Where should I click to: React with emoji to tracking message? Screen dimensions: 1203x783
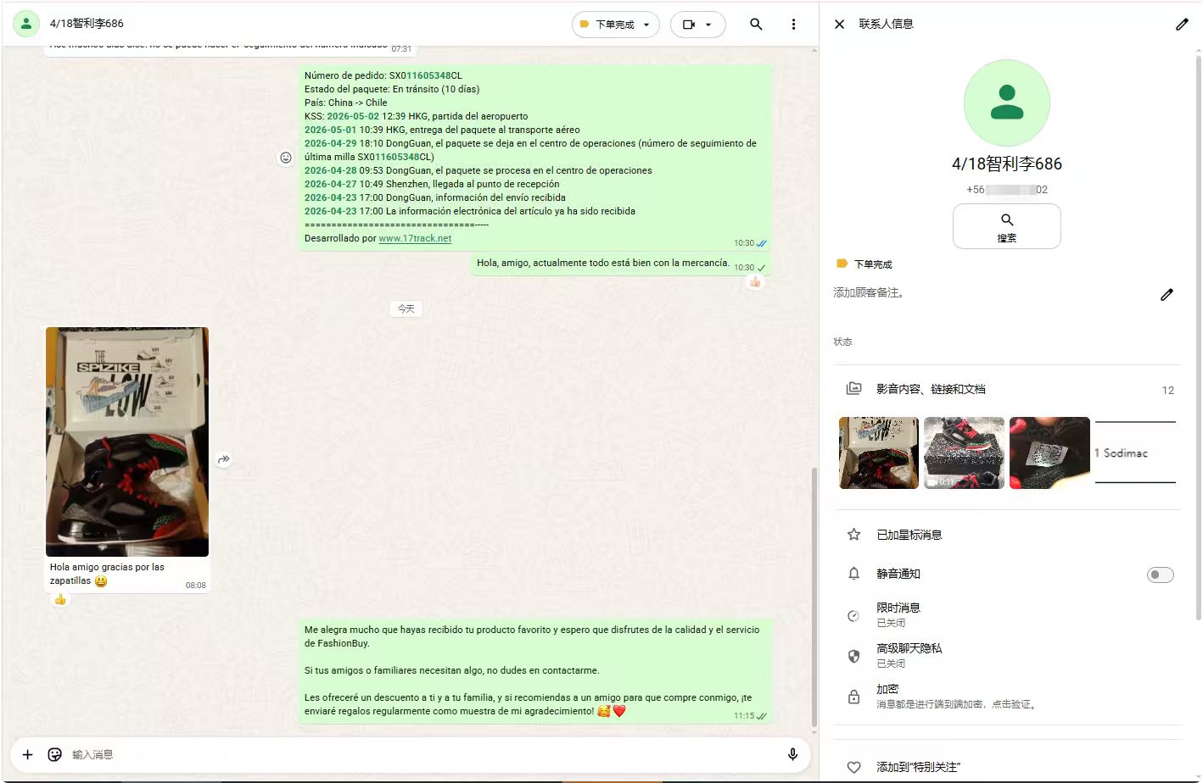point(286,158)
